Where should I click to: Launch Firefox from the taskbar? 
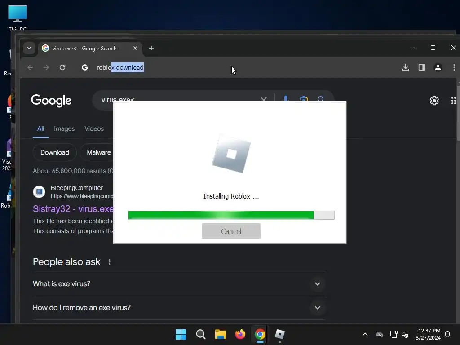(x=240, y=334)
